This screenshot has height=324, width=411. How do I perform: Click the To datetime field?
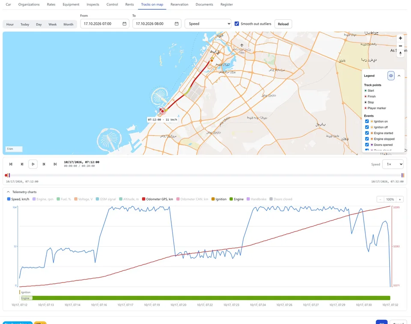[157, 24]
